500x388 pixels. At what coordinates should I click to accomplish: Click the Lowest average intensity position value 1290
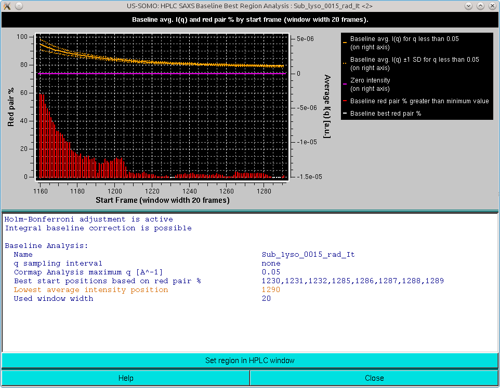(x=270, y=289)
